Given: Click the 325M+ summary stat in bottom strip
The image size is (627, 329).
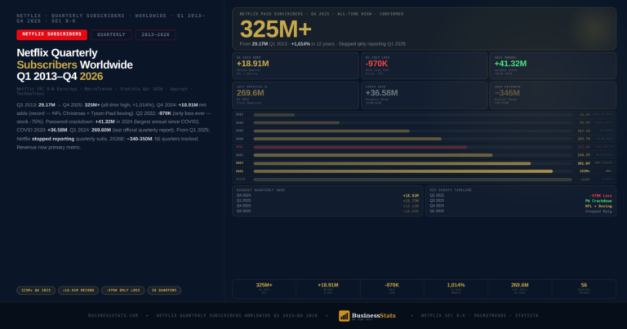Looking at the screenshot, I should (x=264, y=285).
